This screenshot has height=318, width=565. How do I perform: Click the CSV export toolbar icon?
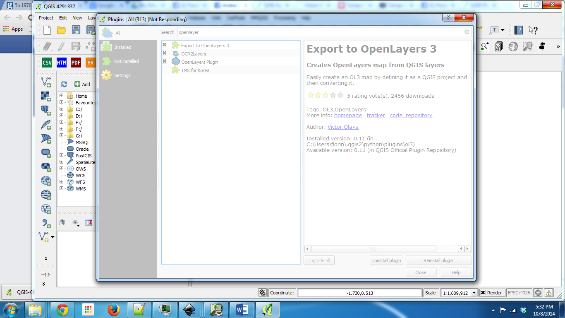(47, 63)
